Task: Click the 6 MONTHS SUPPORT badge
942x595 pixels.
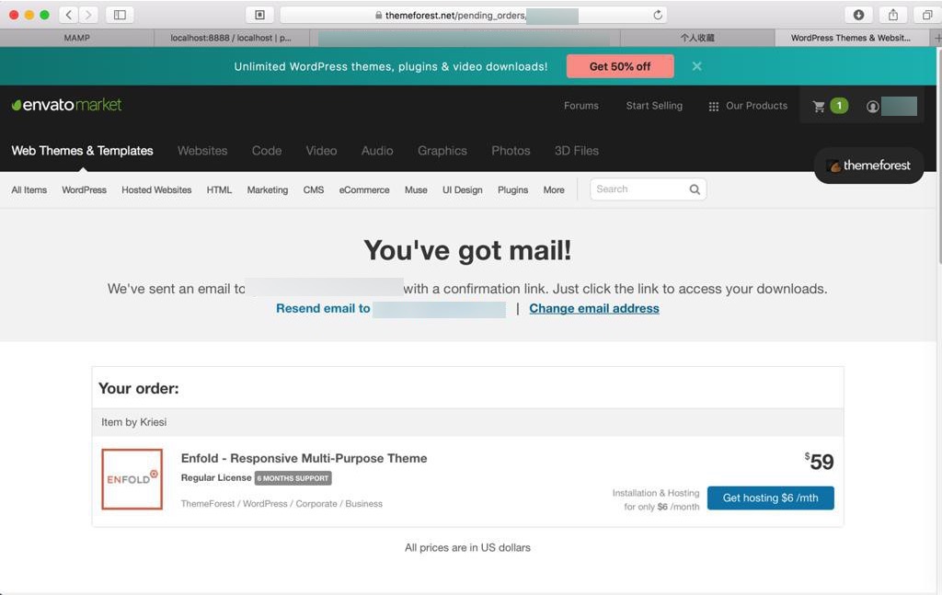Action: coord(293,478)
